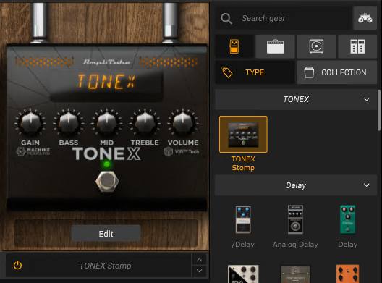Image resolution: width=382 pixels, height=283 pixels.
Task: Switch to the TYPE tab
Action: (255, 72)
